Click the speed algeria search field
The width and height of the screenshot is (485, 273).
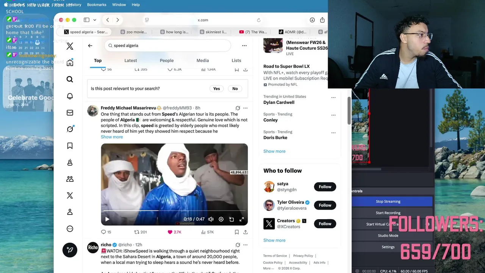(x=168, y=45)
